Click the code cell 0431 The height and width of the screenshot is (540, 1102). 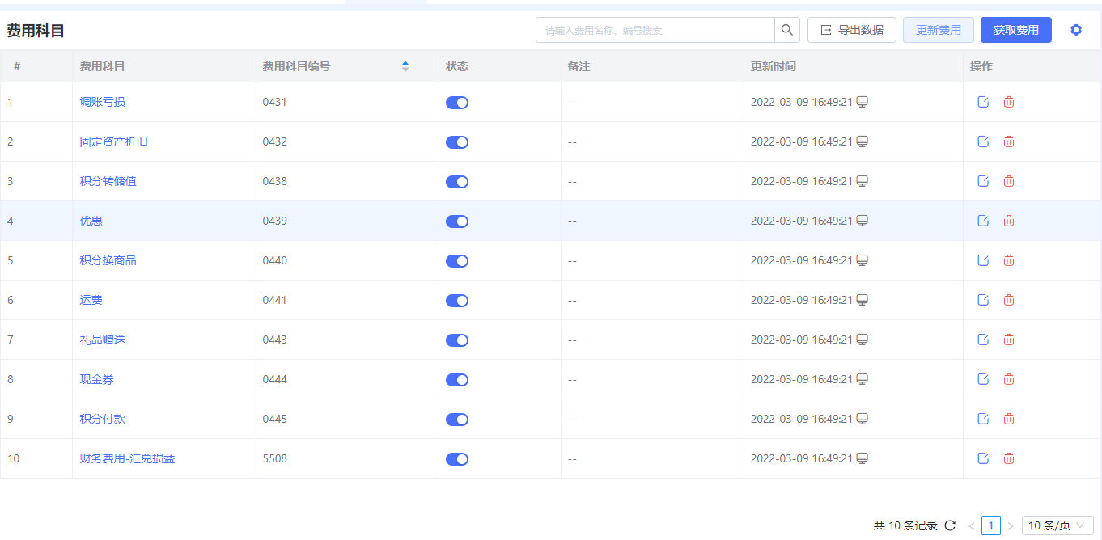pos(275,102)
